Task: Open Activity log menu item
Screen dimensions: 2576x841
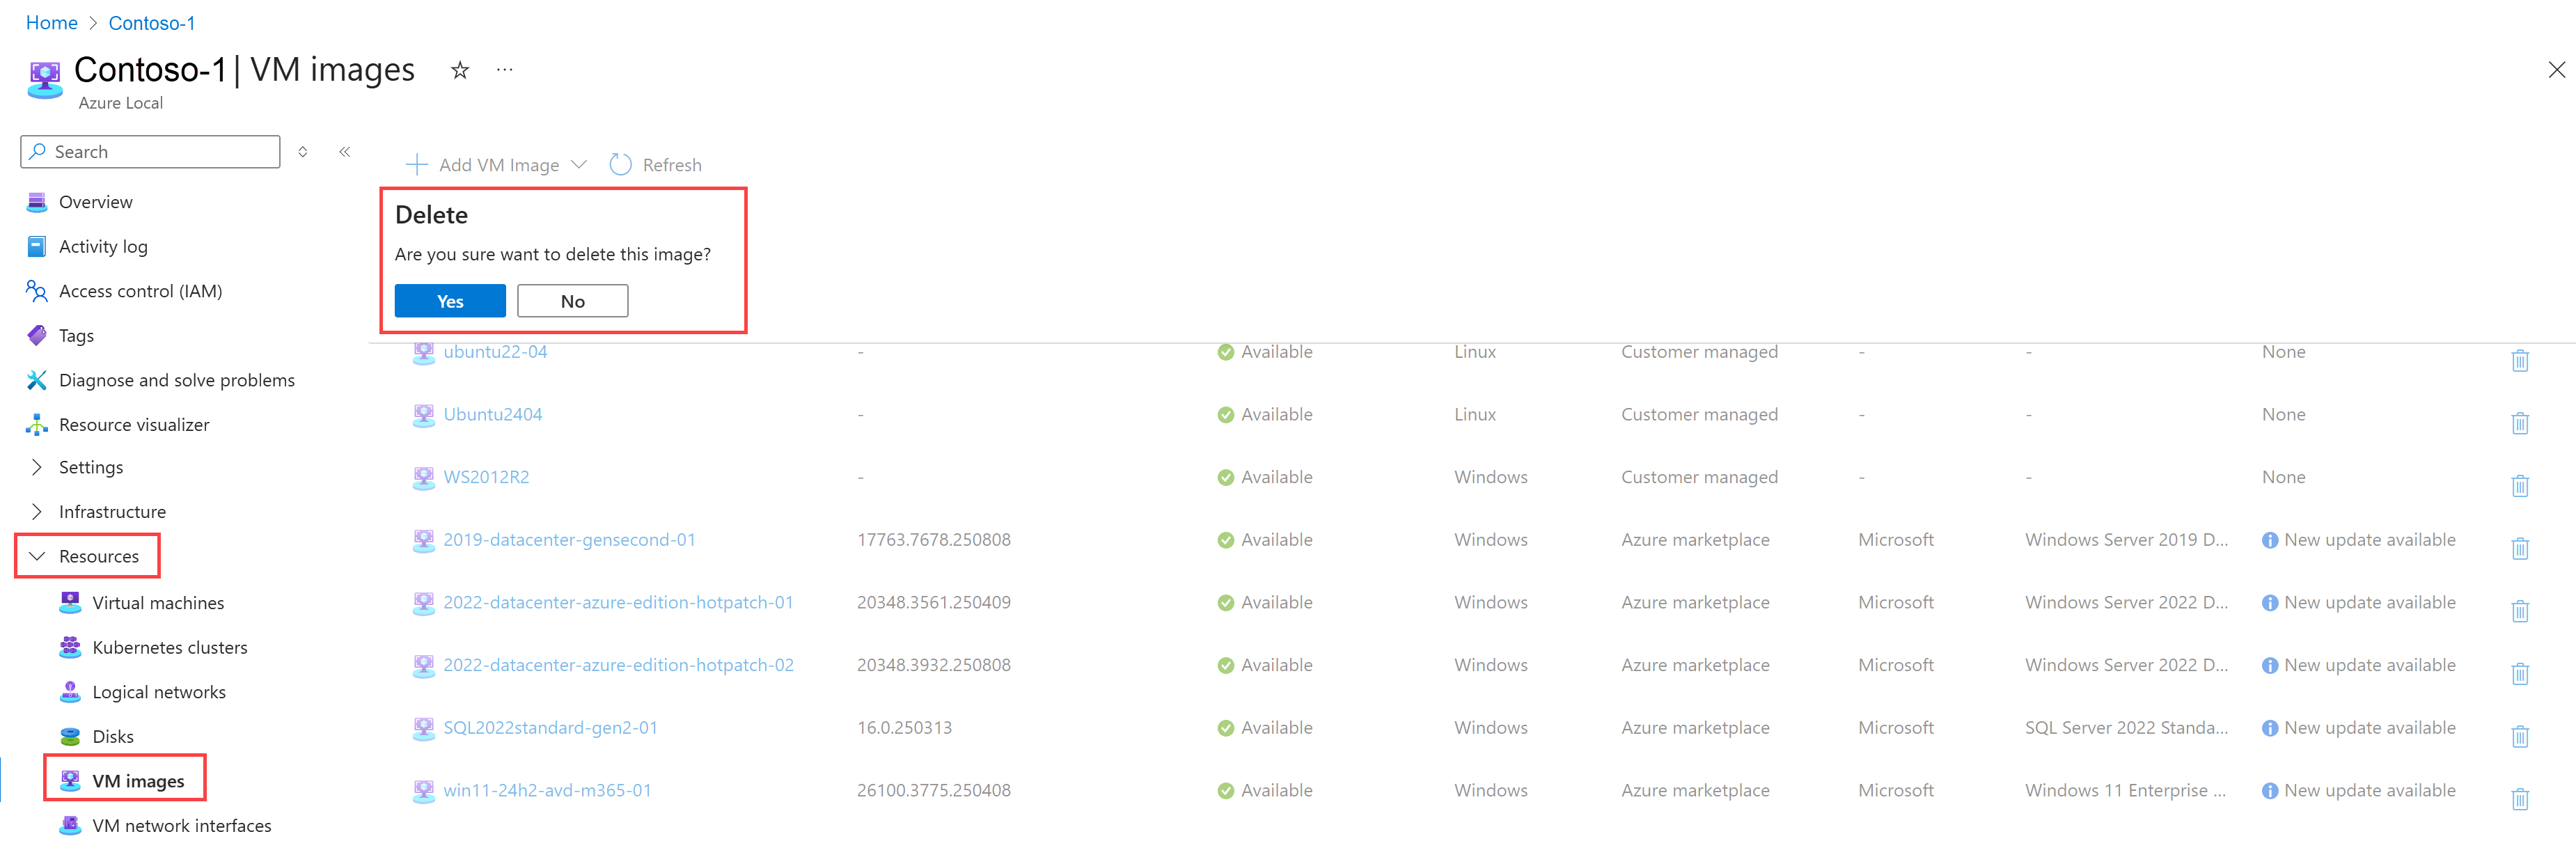Action: (103, 246)
